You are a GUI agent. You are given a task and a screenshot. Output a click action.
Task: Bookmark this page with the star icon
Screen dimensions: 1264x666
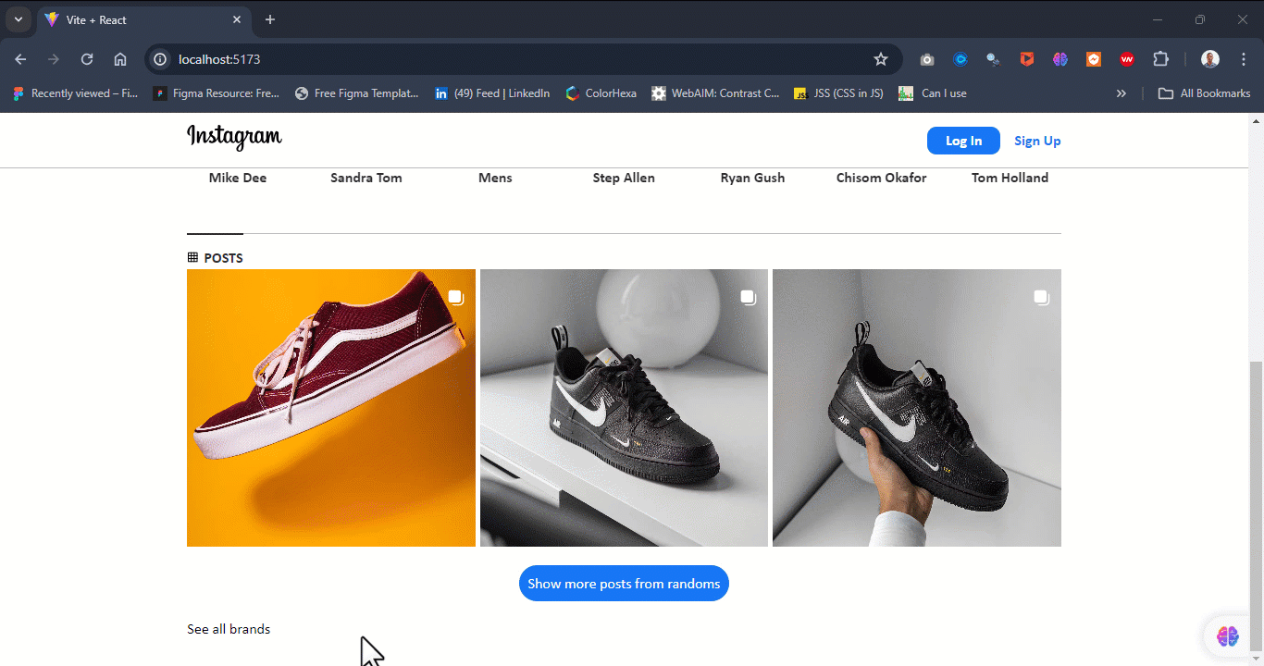(881, 59)
